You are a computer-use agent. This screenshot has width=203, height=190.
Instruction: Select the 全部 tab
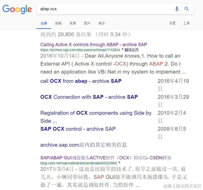(x=44, y=23)
